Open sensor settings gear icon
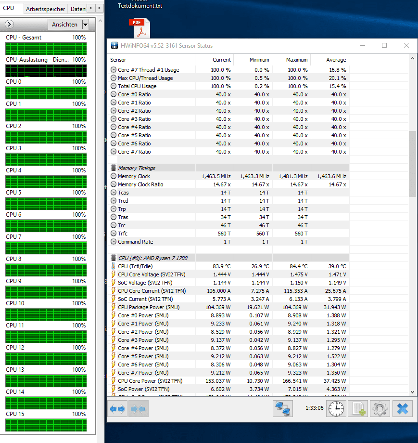This screenshot has height=443, width=418. (x=380, y=408)
